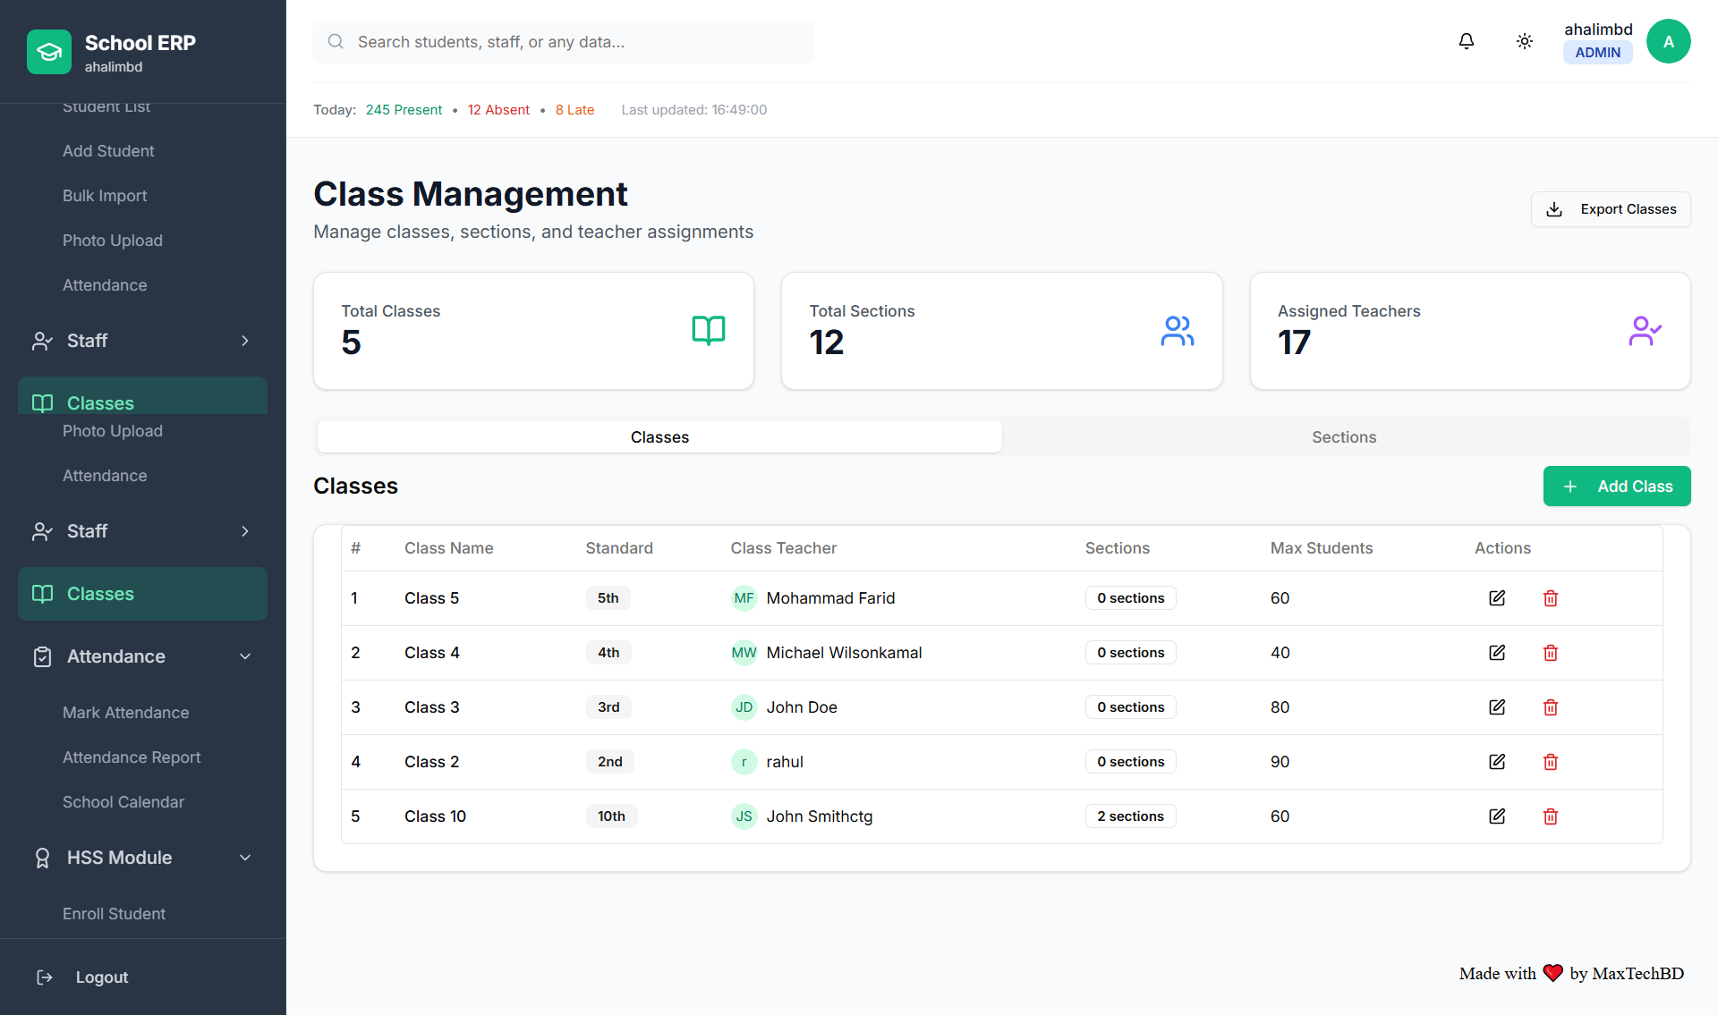Open the user avatar A menu
Viewport: 1718px width, 1015px height.
(x=1668, y=41)
